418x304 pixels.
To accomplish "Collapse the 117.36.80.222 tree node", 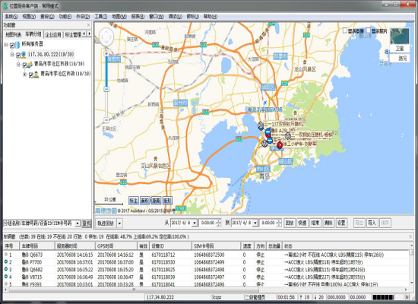I will 11,55.
